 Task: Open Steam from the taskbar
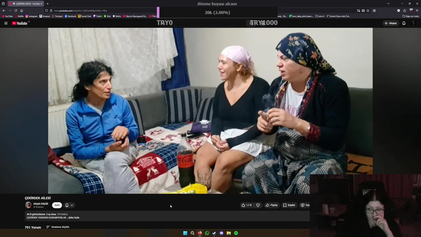tap(214, 233)
